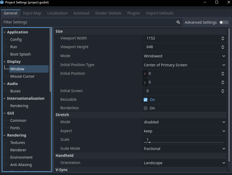Disable the Resizable checkbox

pos(146,99)
